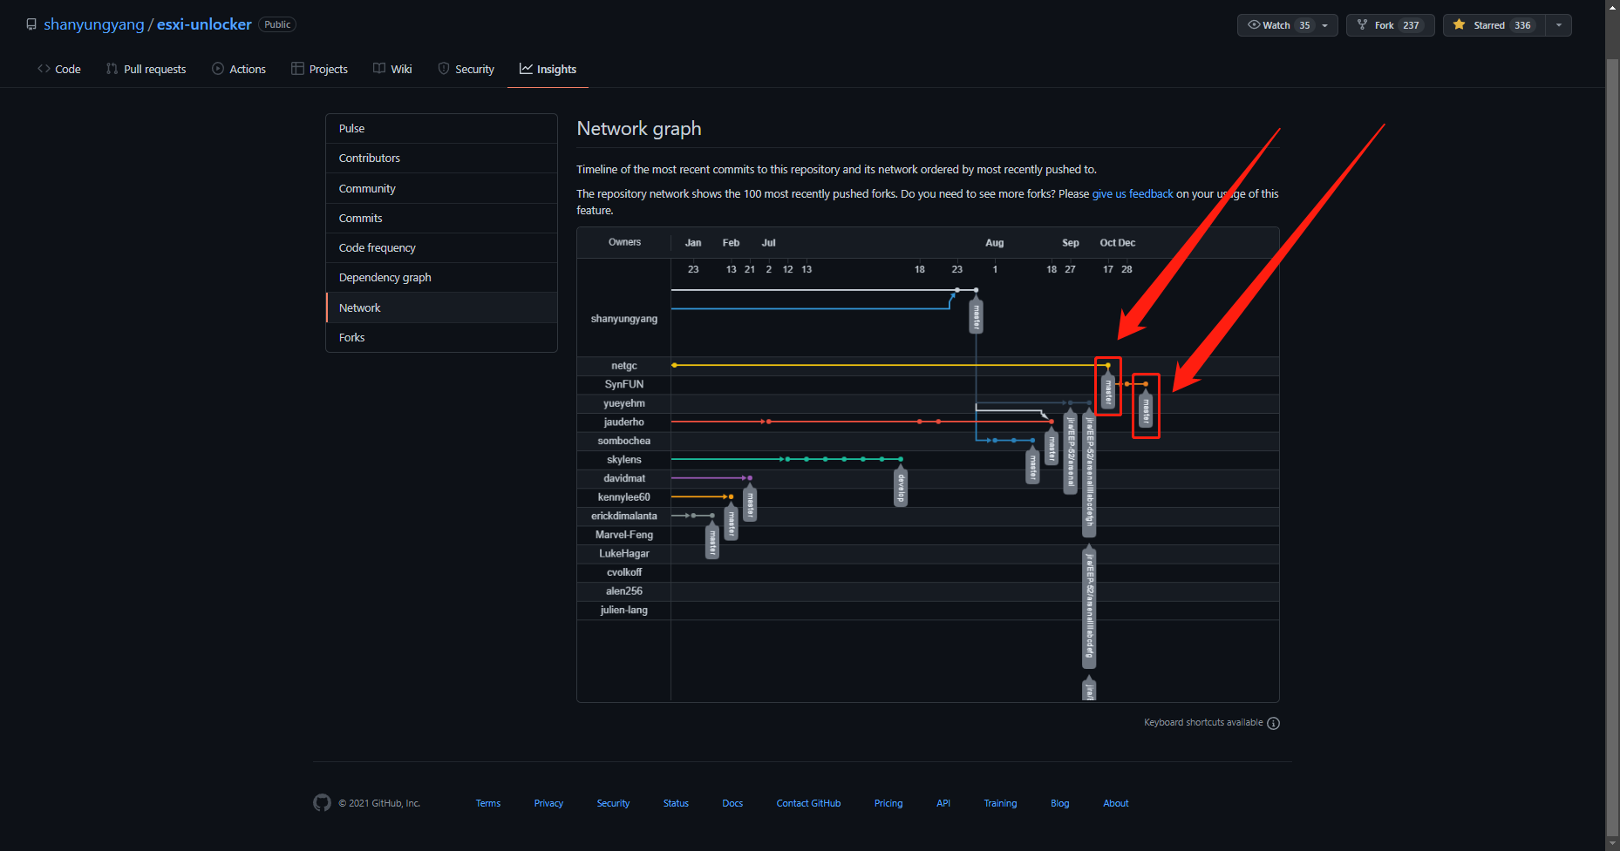This screenshot has width=1620, height=851.
Task: Go to the Wiki tab
Action: click(x=392, y=69)
